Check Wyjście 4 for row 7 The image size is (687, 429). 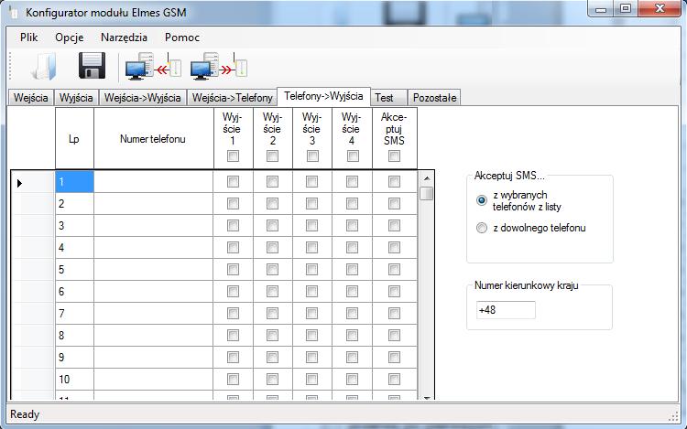point(353,314)
